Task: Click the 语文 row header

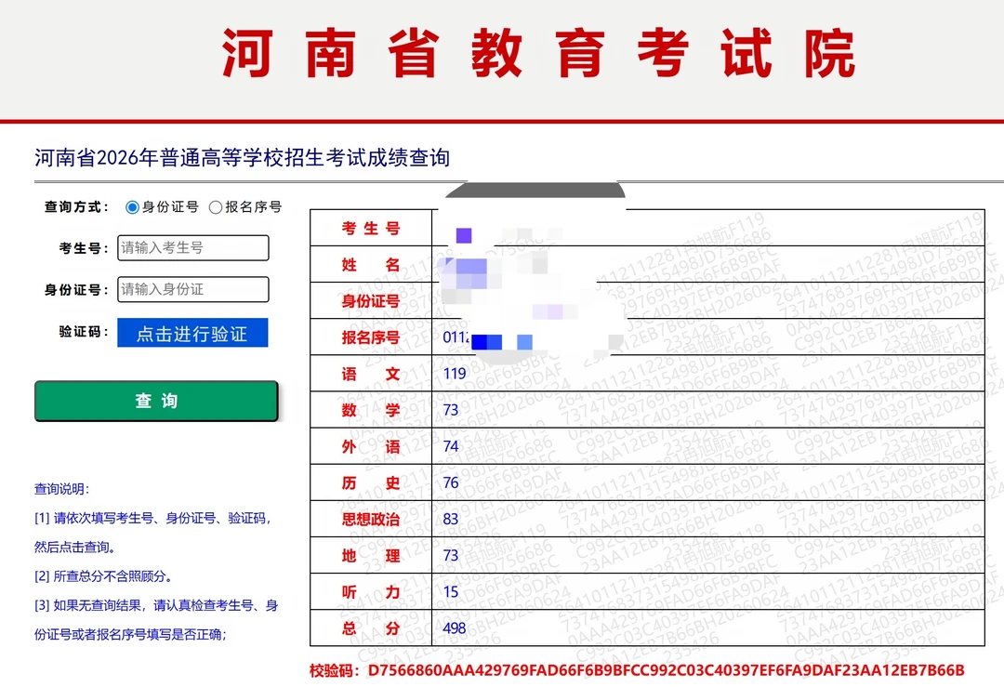Action: (x=371, y=374)
